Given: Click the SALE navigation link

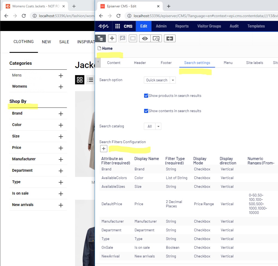Looking at the screenshot, I should (x=64, y=42).
